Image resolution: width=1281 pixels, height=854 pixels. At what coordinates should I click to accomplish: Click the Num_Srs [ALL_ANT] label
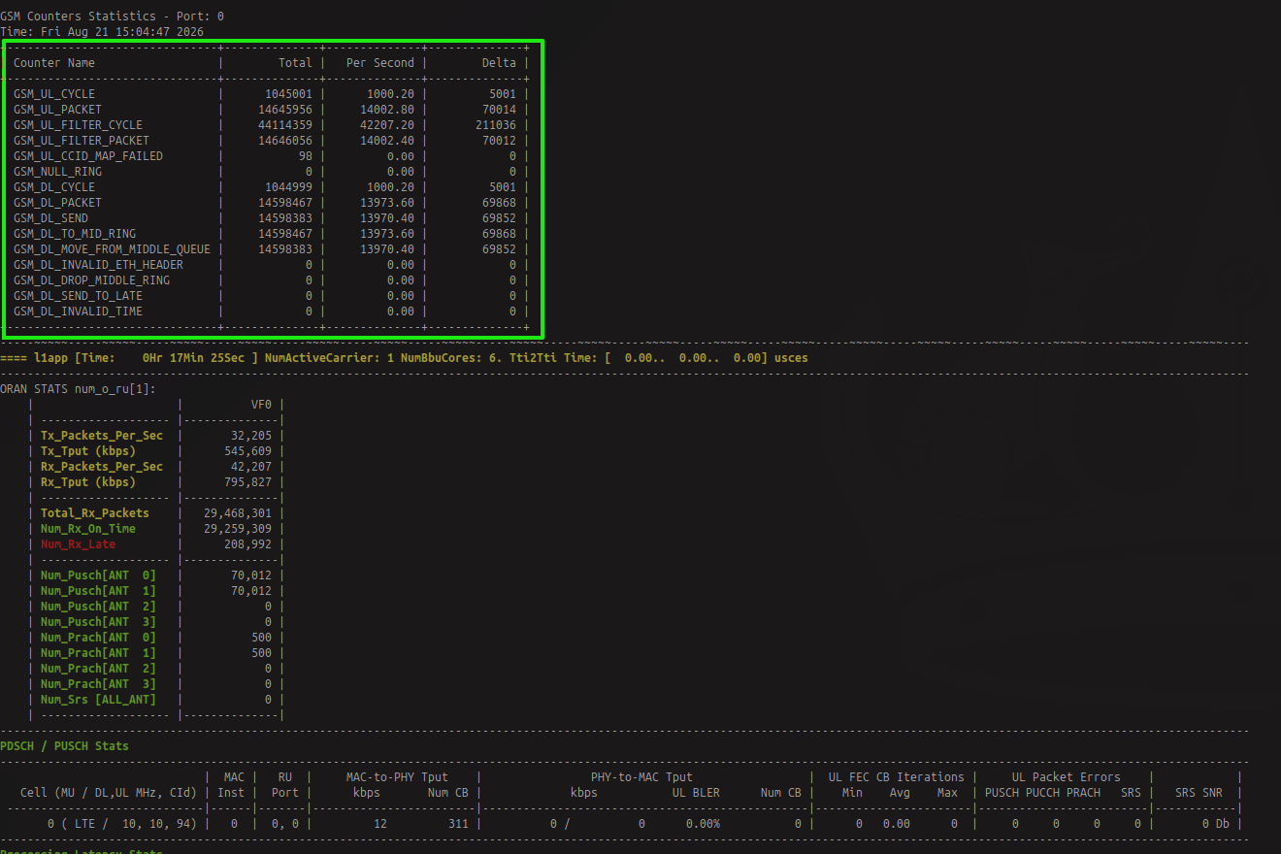click(x=98, y=700)
